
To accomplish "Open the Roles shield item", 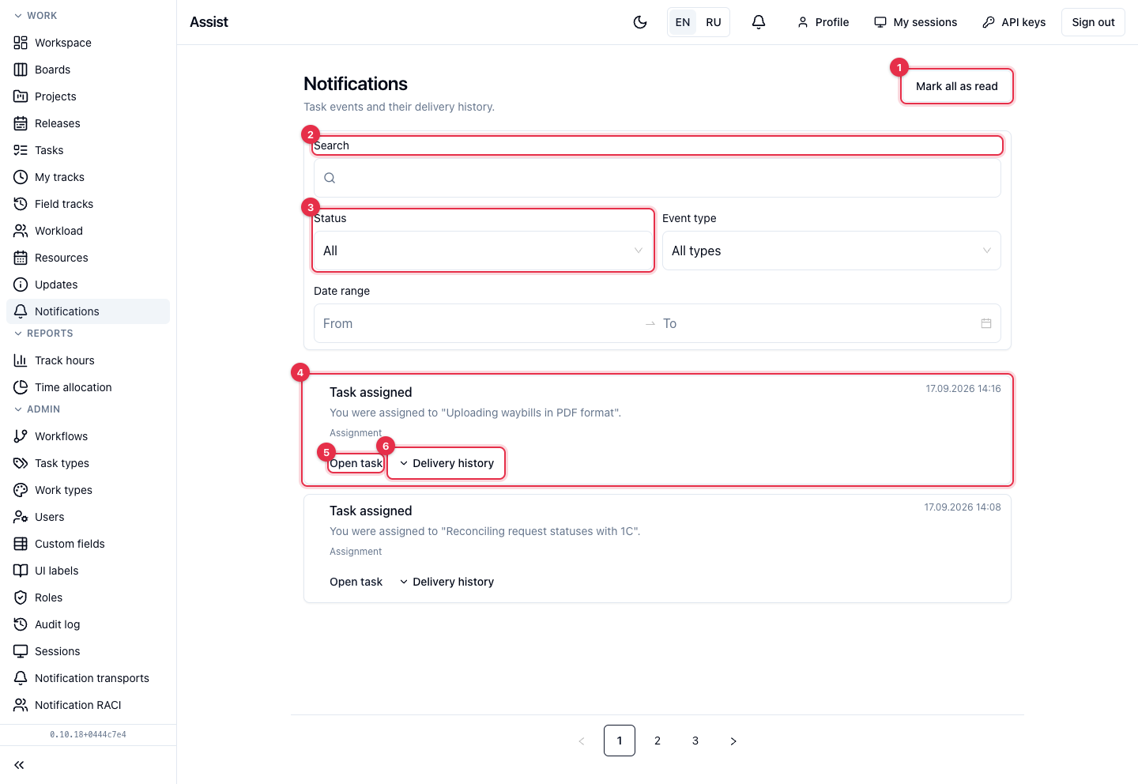I will pos(88,597).
